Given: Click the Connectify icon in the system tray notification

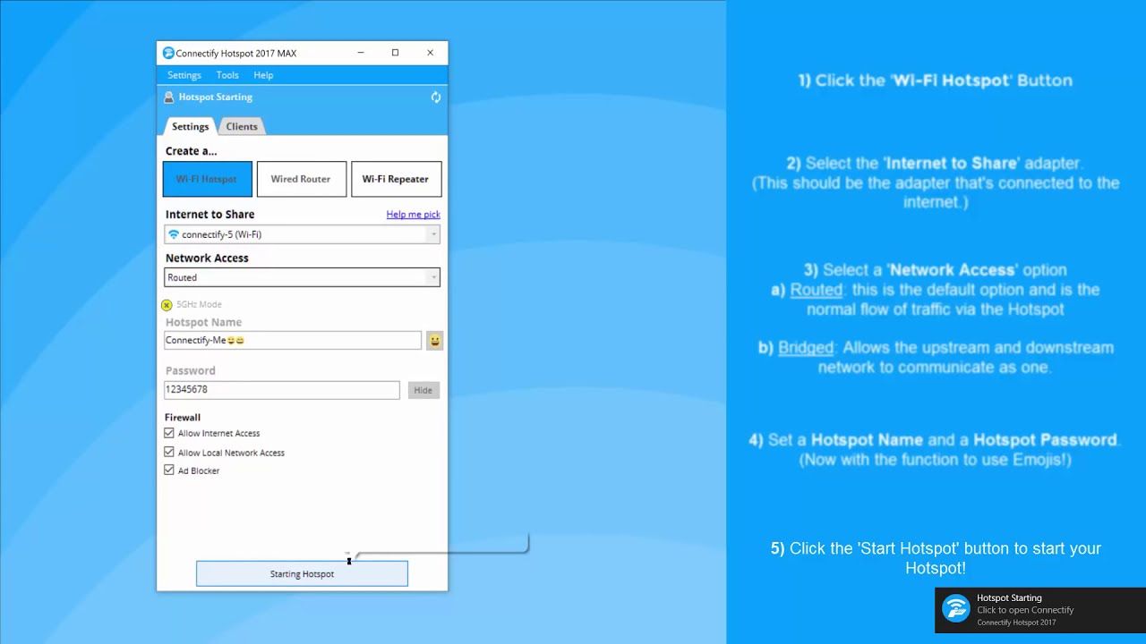Looking at the screenshot, I should coord(955,609).
